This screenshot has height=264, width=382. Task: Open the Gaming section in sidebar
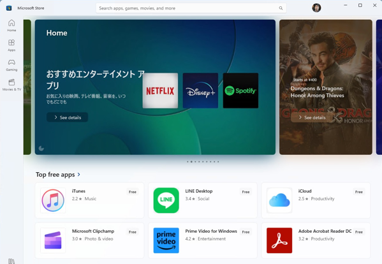[x=11, y=65]
